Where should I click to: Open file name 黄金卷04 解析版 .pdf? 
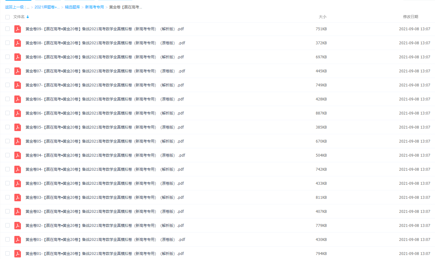tap(105, 169)
